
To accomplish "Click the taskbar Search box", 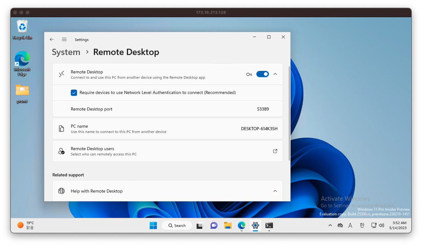I will point(177,225).
